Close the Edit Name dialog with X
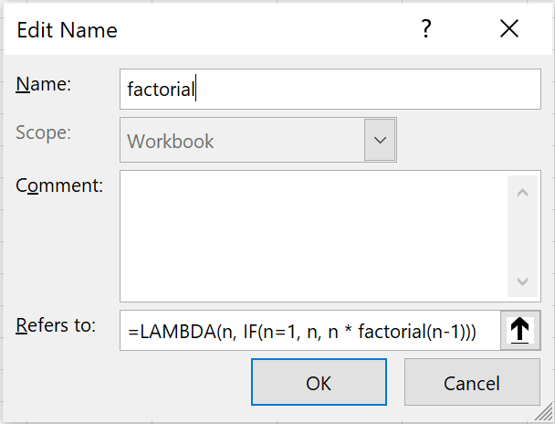This screenshot has width=555, height=424. (508, 29)
